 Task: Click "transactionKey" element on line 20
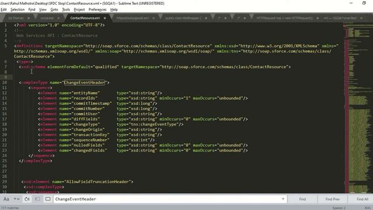click(90, 135)
